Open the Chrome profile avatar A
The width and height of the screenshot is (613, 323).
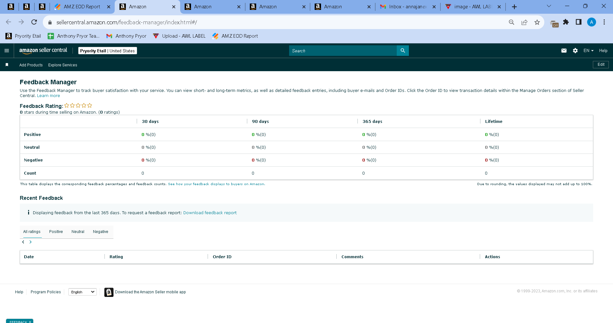[592, 22]
